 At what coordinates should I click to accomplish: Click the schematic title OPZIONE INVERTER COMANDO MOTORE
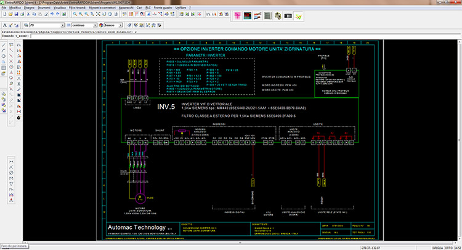click(x=247, y=49)
